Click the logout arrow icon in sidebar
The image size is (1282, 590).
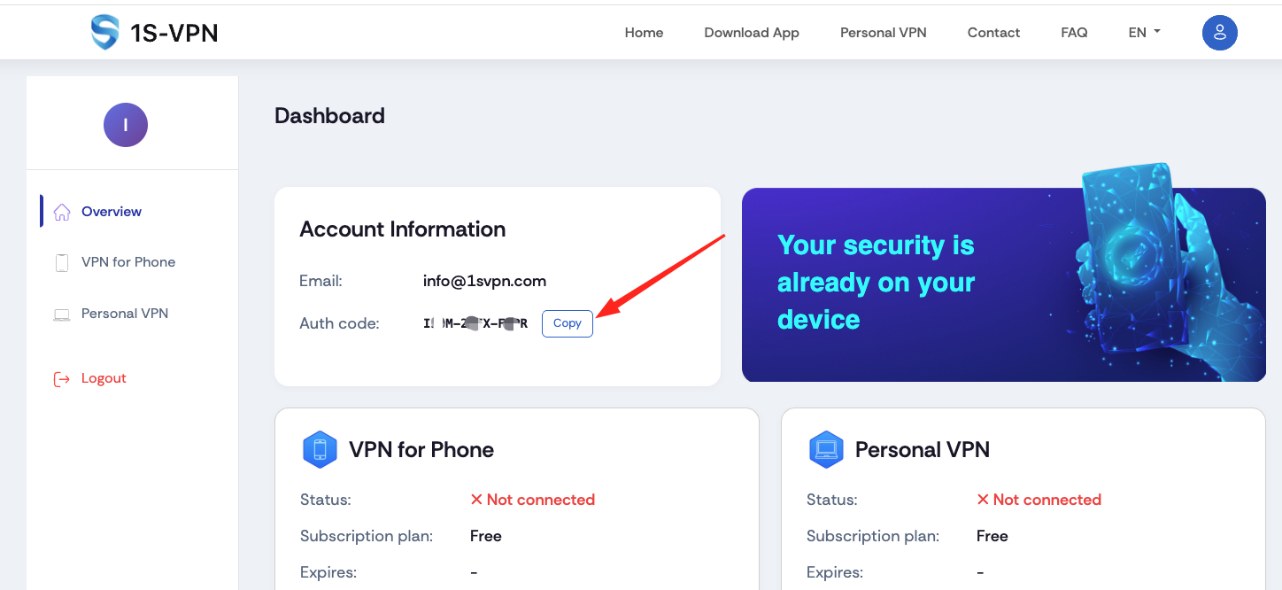(x=60, y=378)
